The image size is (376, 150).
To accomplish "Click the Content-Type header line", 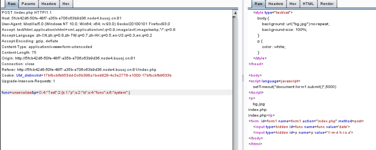I will click(47, 47).
